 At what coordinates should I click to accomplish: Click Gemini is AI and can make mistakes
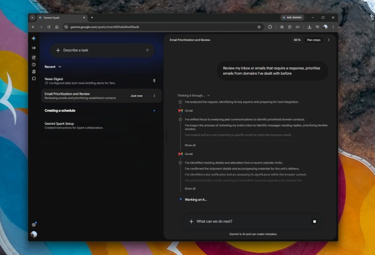coord(253,234)
